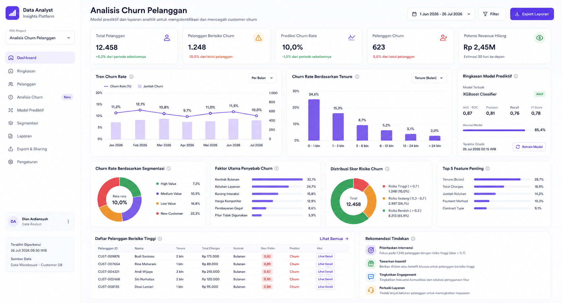Go to Ringkasan in the sidebar
Screen dimensions: 562x303
40,71
